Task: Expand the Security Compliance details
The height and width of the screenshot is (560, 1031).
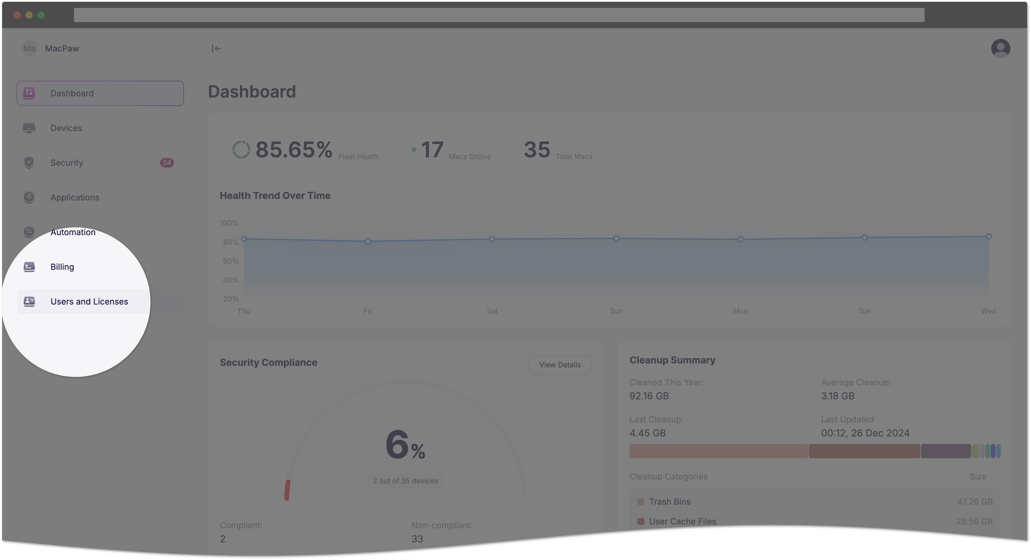Action: tap(559, 364)
